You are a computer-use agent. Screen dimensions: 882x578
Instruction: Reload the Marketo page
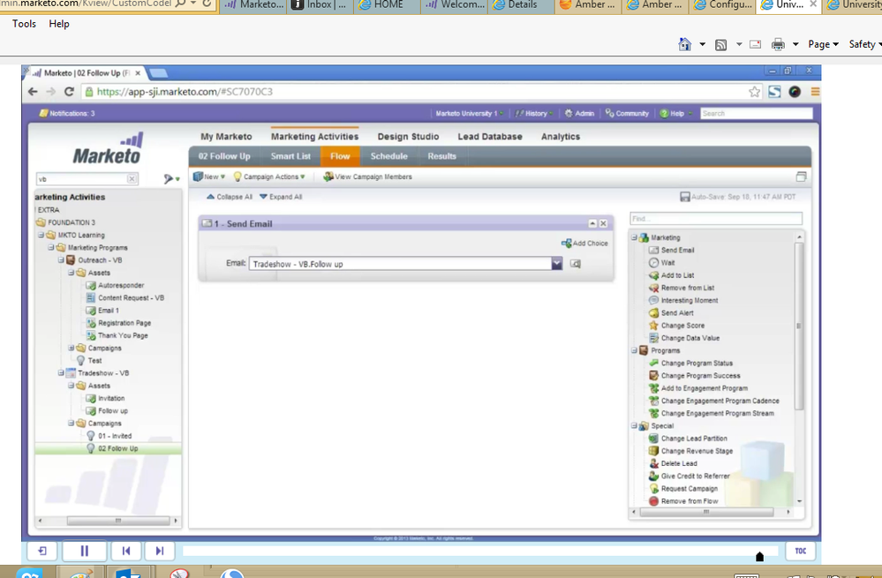(69, 92)
